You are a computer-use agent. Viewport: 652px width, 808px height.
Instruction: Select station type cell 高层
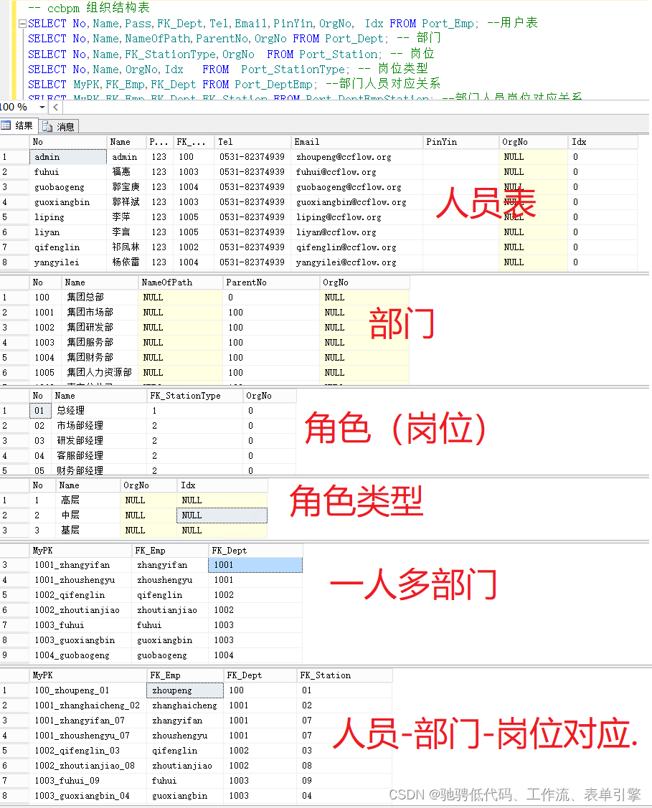tap(88, 500)
